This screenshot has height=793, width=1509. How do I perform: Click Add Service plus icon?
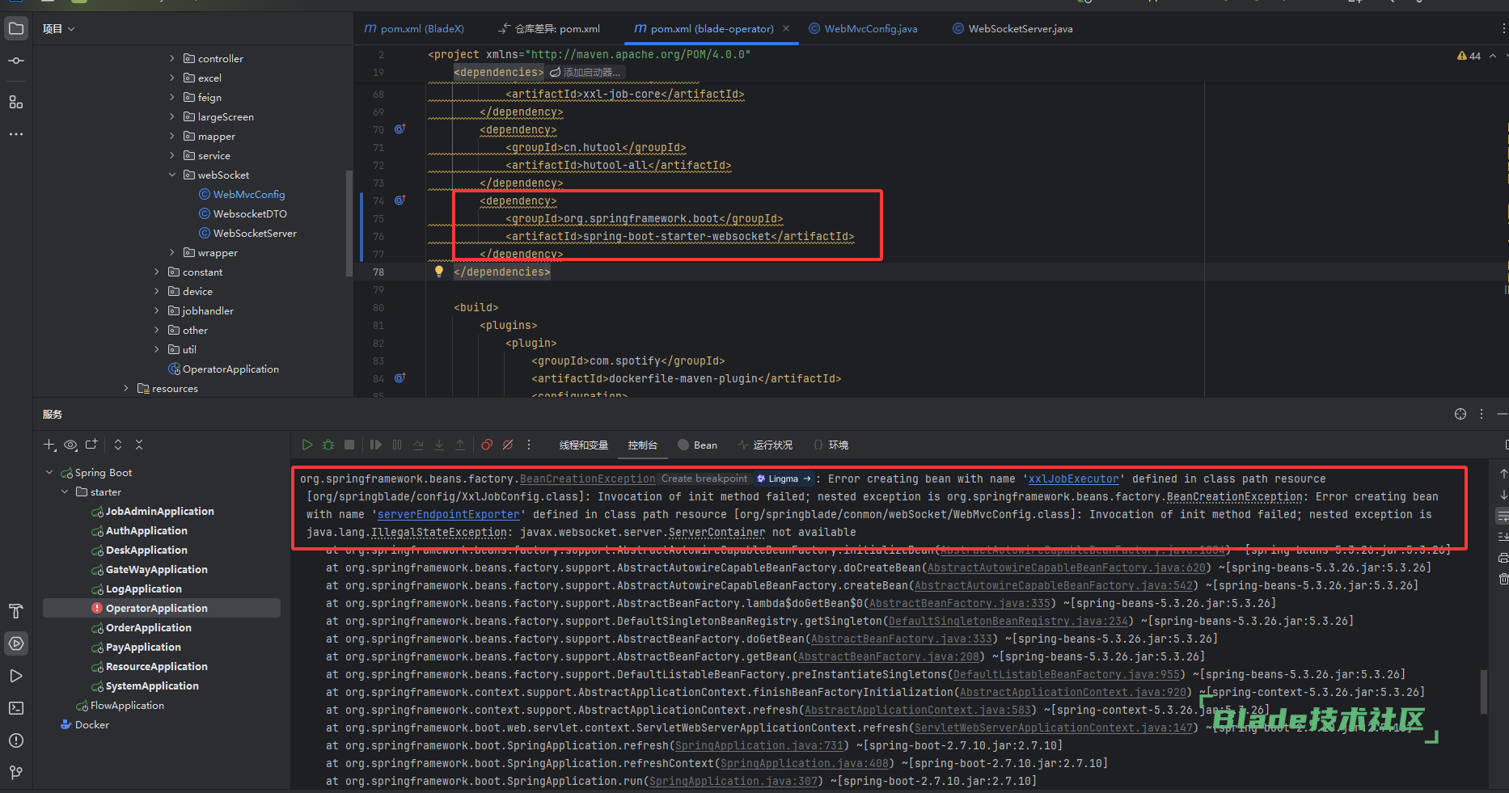pos(49,445)
